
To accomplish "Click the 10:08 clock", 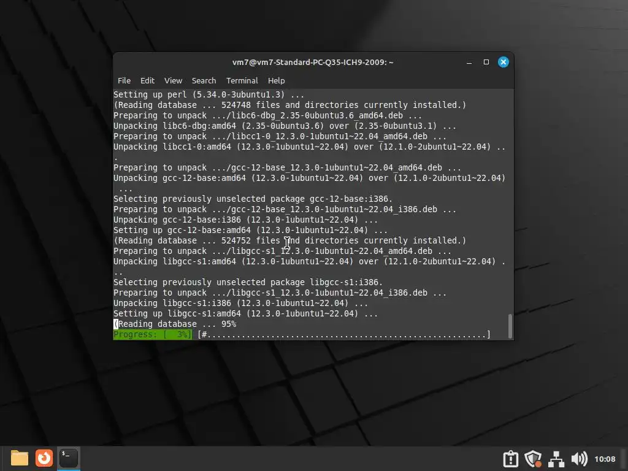I will click(x=605, y=459).
